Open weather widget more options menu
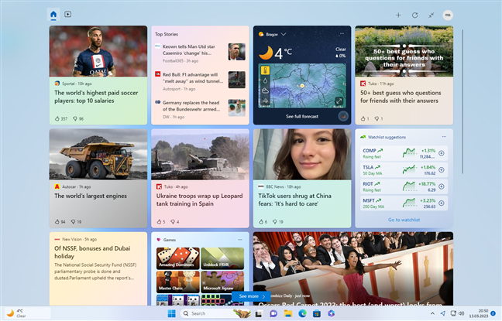The image size is (502, 321). click(342, 33)
